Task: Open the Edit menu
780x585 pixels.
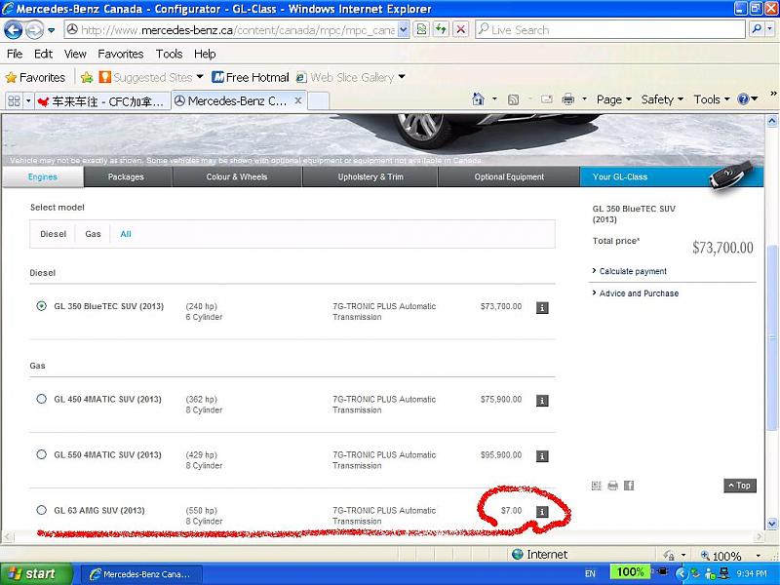Action: [x=43, y=54]
